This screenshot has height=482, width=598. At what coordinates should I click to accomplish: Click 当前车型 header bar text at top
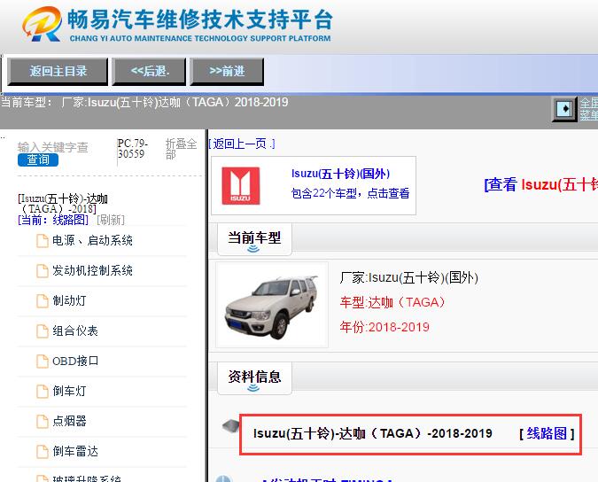pos(144,102)
